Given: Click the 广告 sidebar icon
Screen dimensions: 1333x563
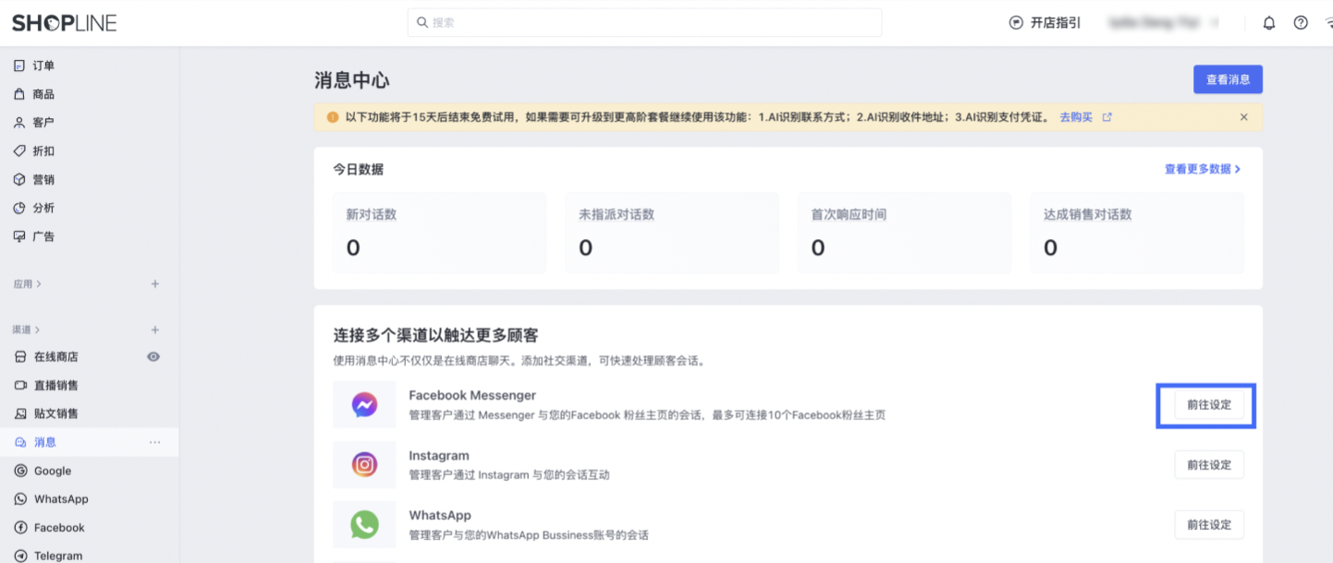Looking at the screenshot, I should pos(19,236).
